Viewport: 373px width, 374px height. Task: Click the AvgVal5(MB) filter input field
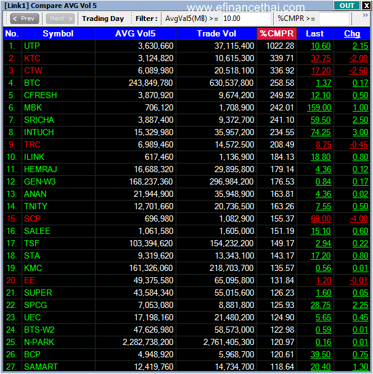247,19
